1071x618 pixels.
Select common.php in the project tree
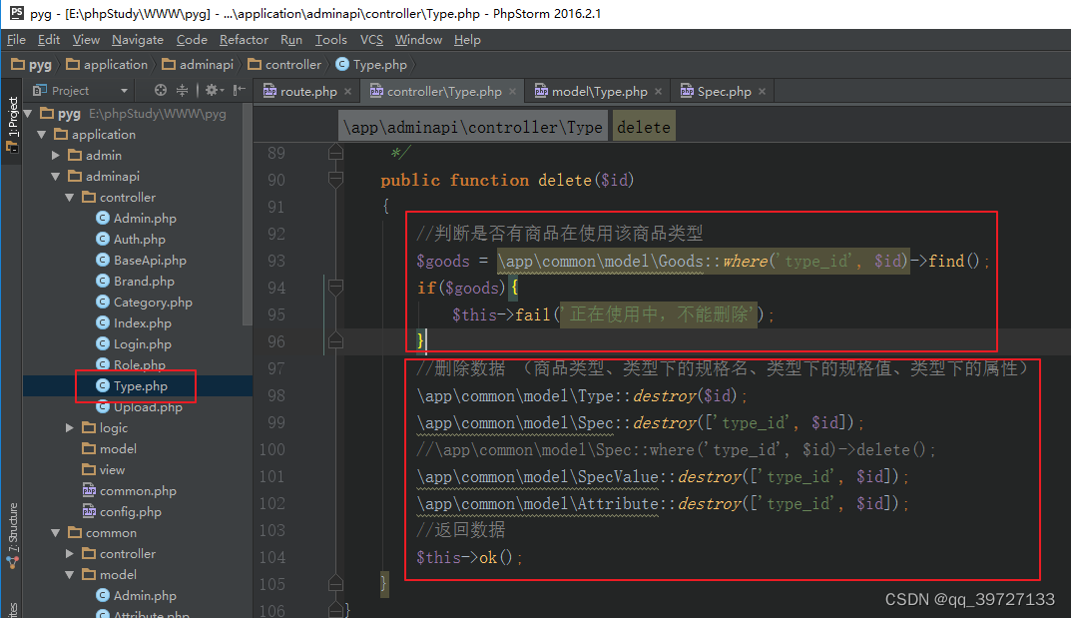point(129,490)
